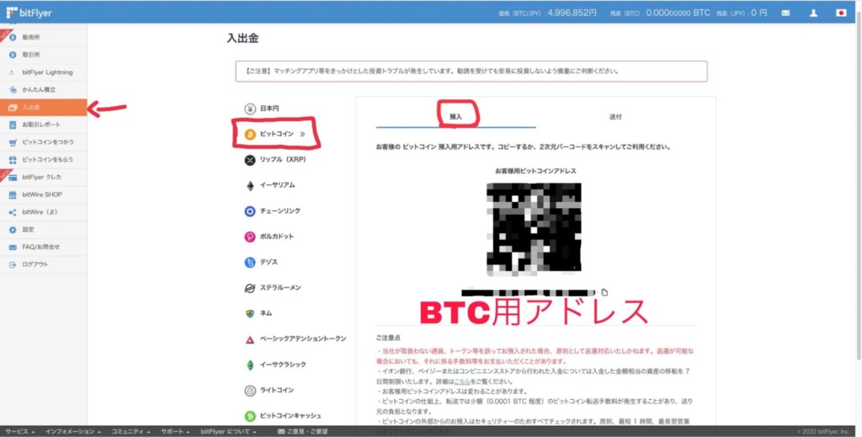
Task: Copy the Bitcoin address with copy icon
Action: click(604, 292)
